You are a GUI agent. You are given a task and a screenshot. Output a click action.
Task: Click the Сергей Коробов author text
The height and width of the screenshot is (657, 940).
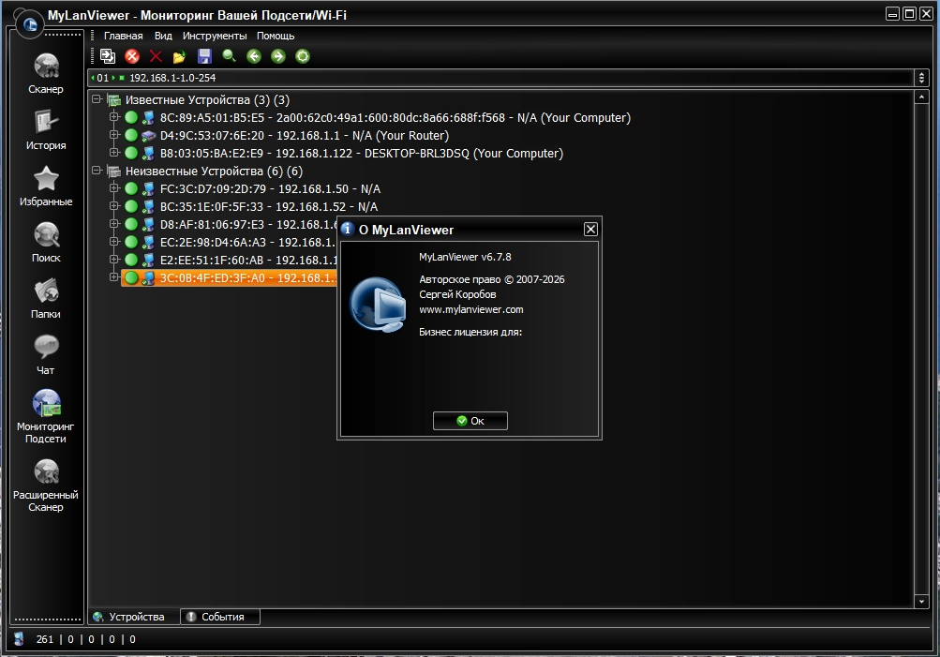point(457,294)
